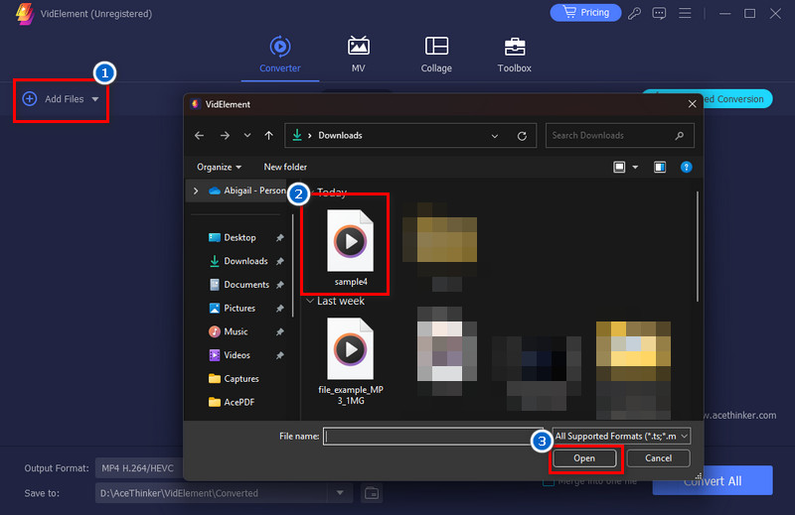Click the change view icon
Screen dimensions: 795x515
619,167
